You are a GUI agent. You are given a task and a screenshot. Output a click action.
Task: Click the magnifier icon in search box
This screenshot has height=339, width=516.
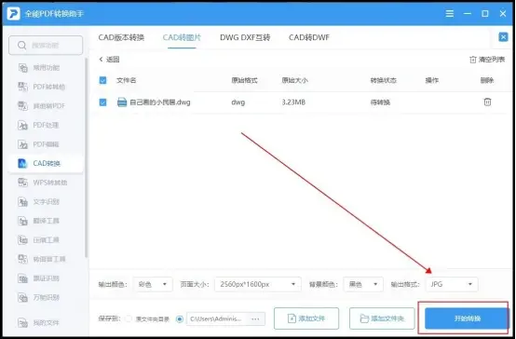[x=21, y=45]
